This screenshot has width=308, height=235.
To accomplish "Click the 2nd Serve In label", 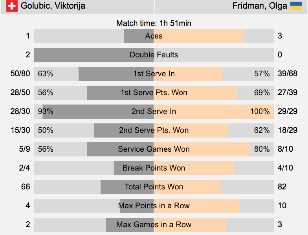I will click(154, 112).
